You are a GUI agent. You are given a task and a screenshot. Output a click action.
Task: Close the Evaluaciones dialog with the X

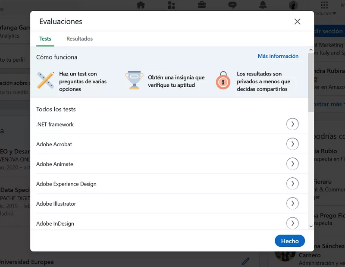click(297, 22)
